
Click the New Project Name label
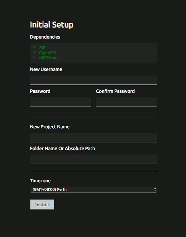pos(50,127)
